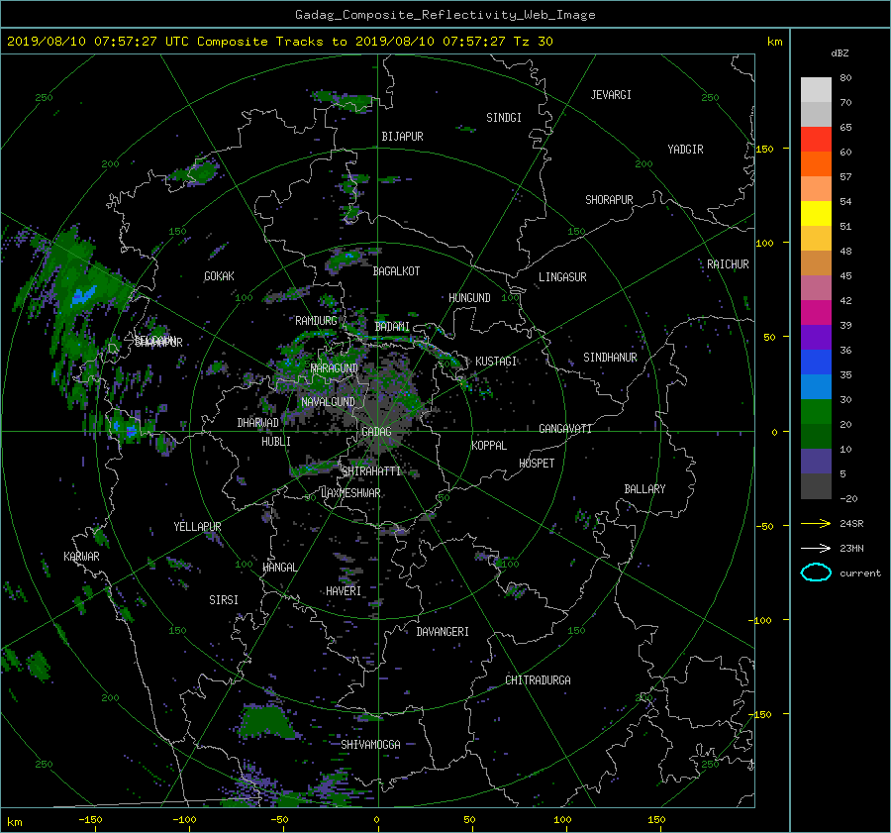Select the red 60-65 dBZ color swatch
This screenshot has height=833, width=891.
[x=816, y=139]
